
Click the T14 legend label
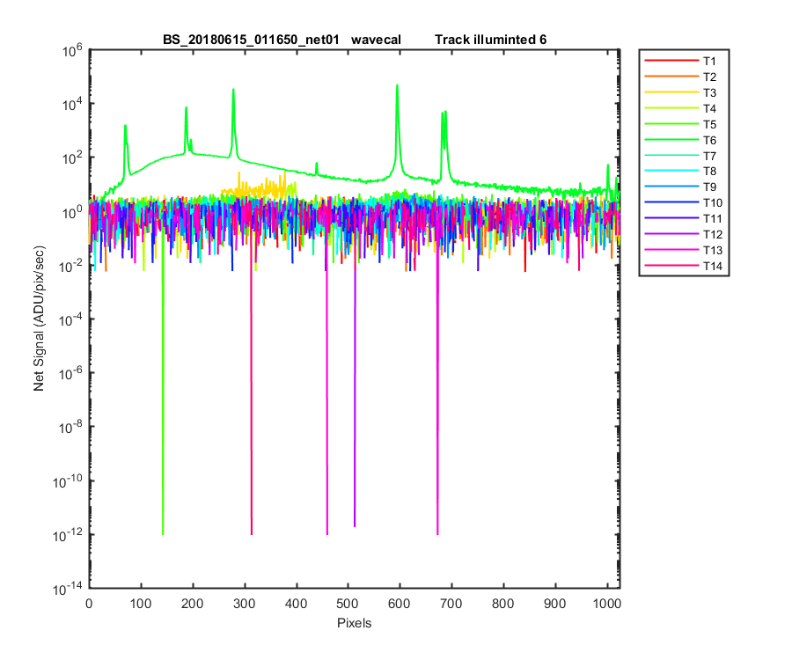pyautogui.click(x=712, y=266)
